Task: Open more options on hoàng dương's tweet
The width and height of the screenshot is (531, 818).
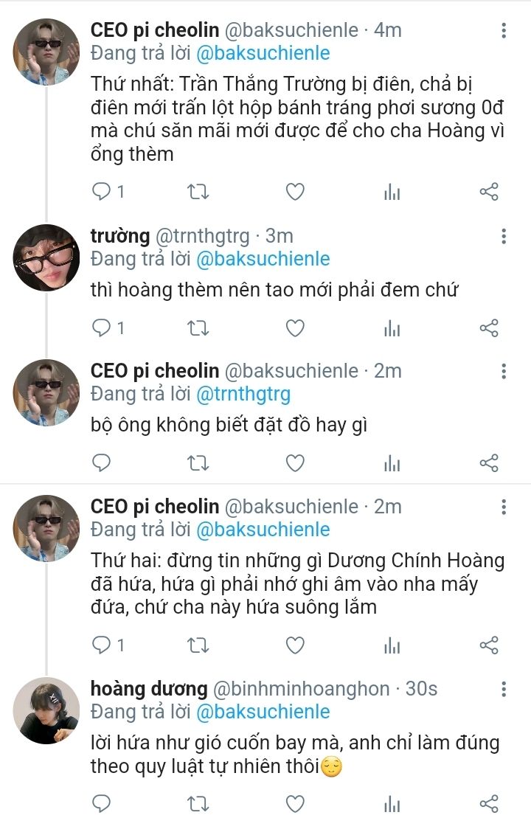Action: pyautogui.click(x=504, y=689)
